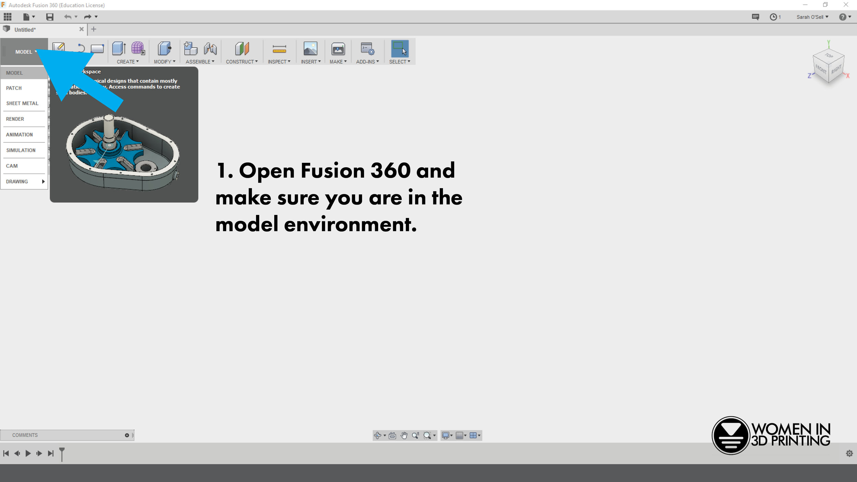Choose PATCH workspace
Image resolution: width=857 pixels, height=482 pixels.
[24, 88]
